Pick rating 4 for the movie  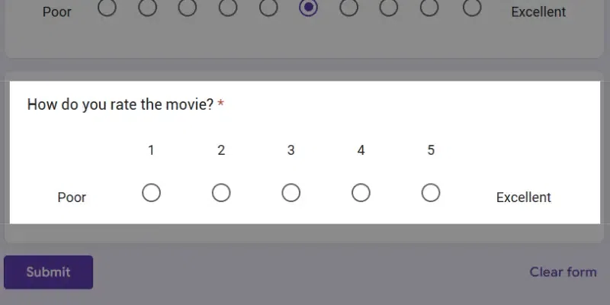(361, 193)
